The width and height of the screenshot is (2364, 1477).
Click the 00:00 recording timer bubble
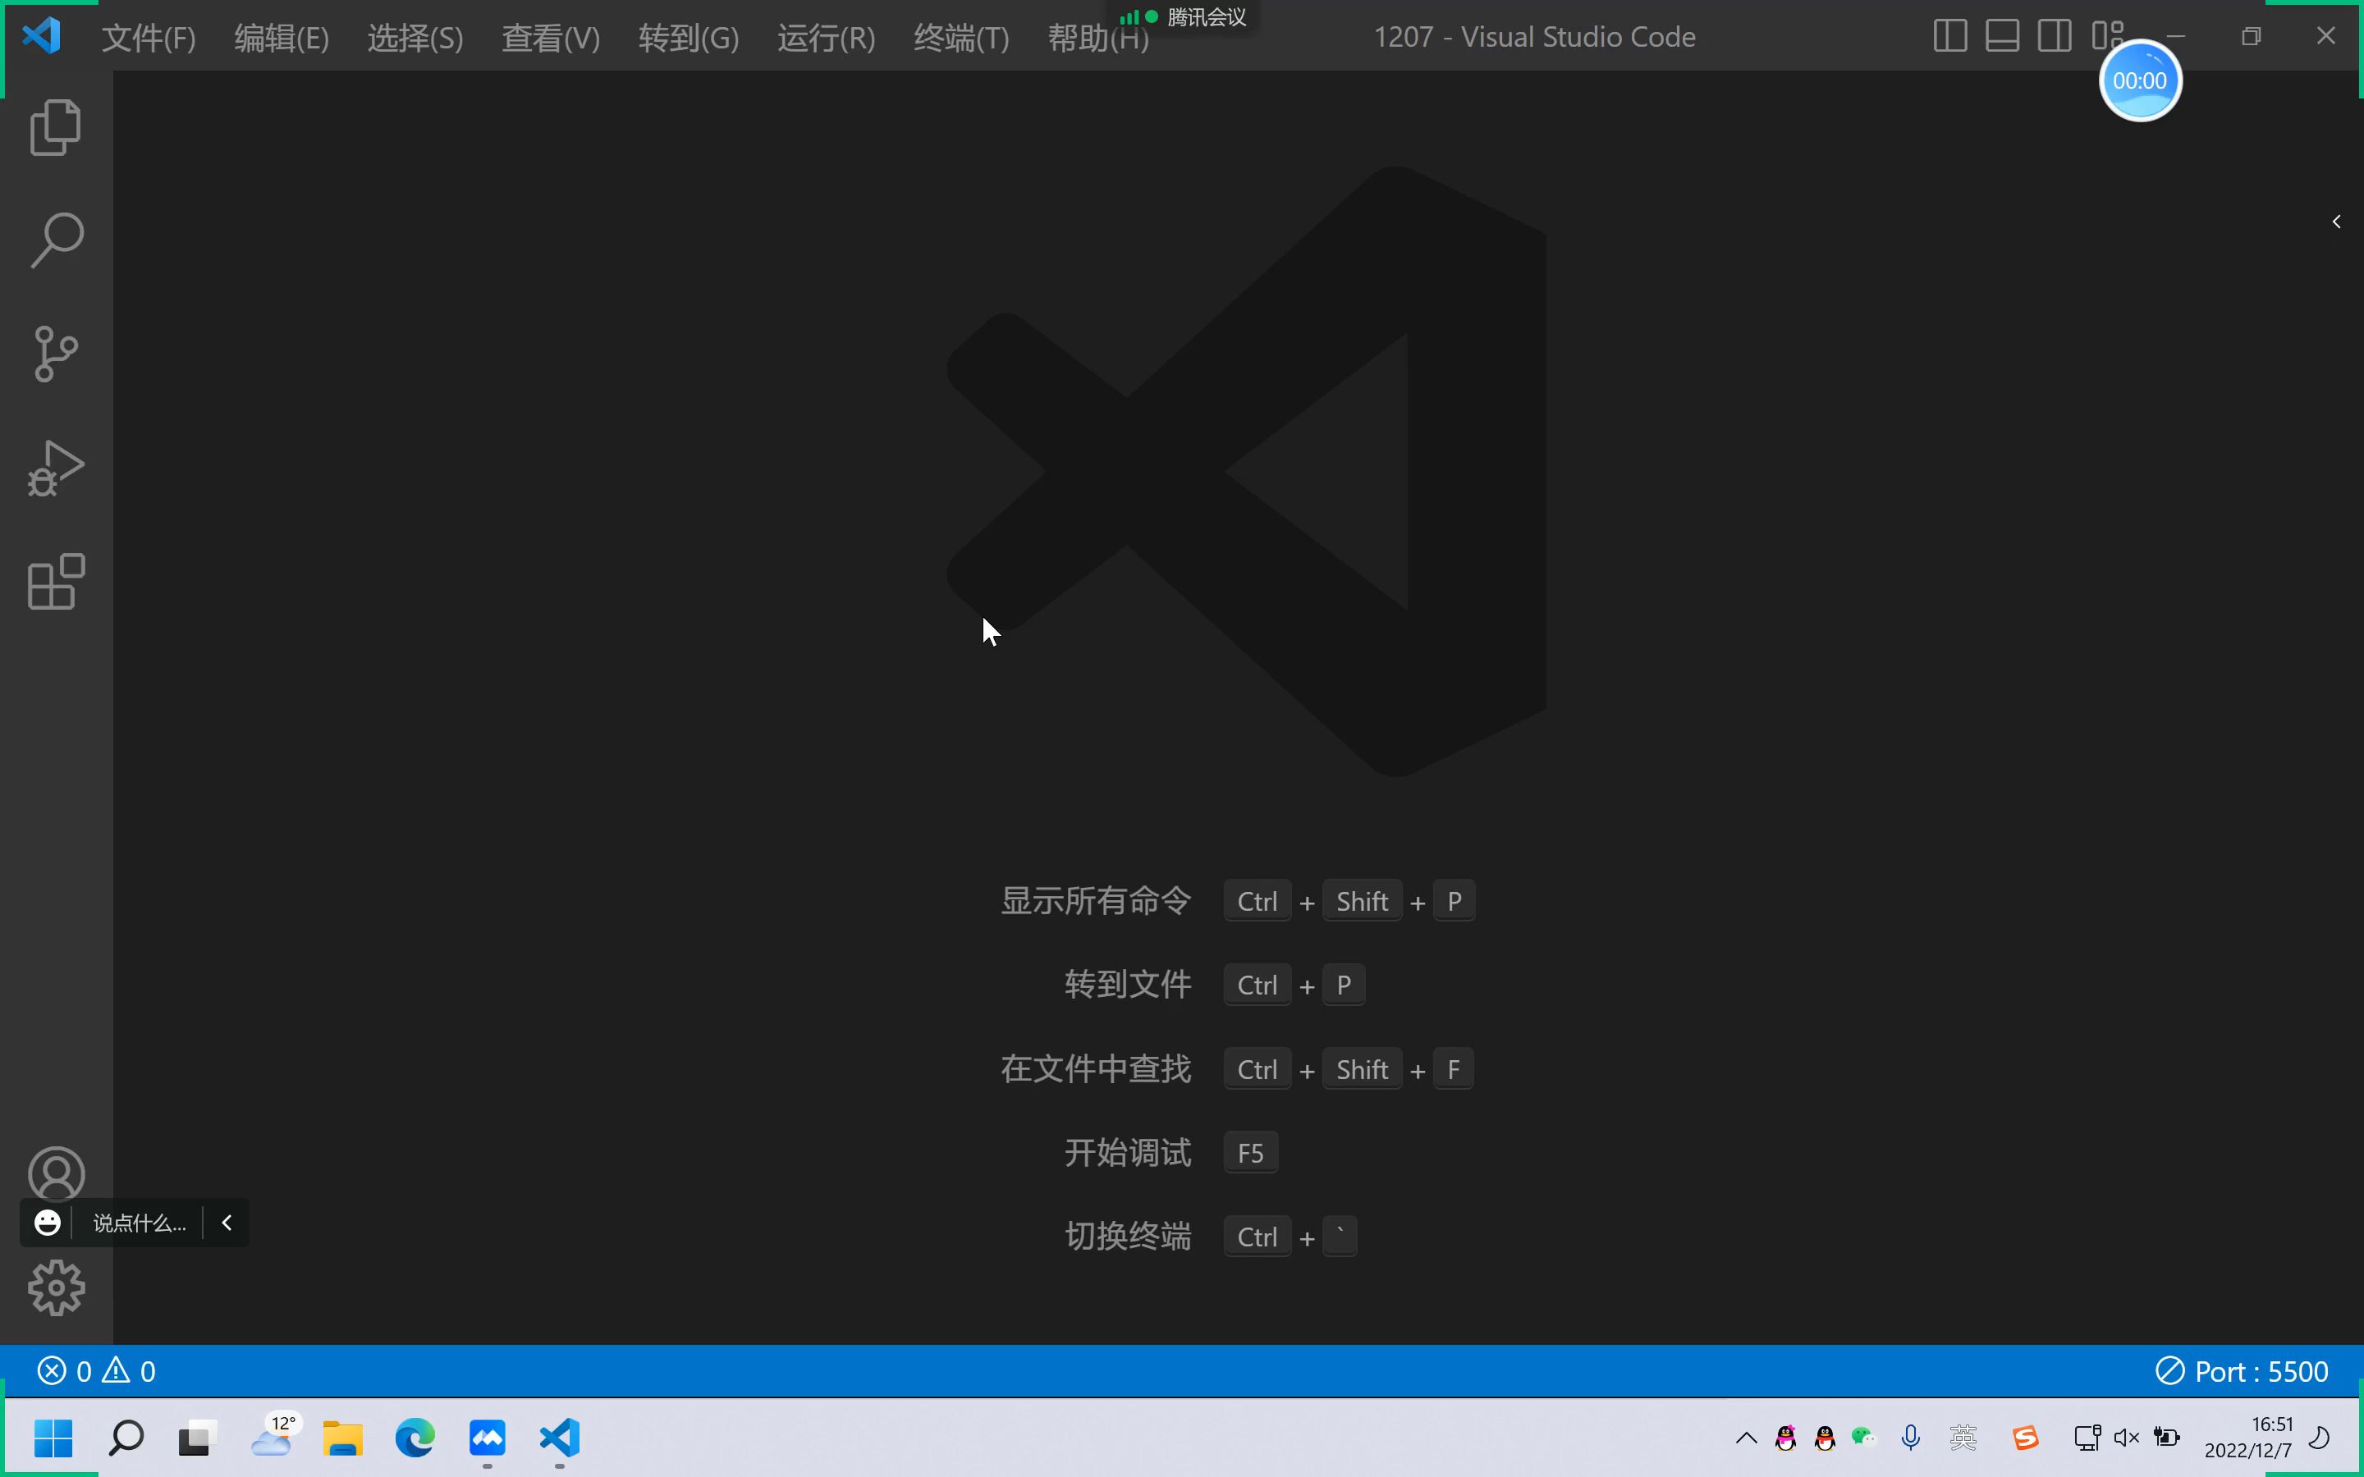pos(2139,80)
